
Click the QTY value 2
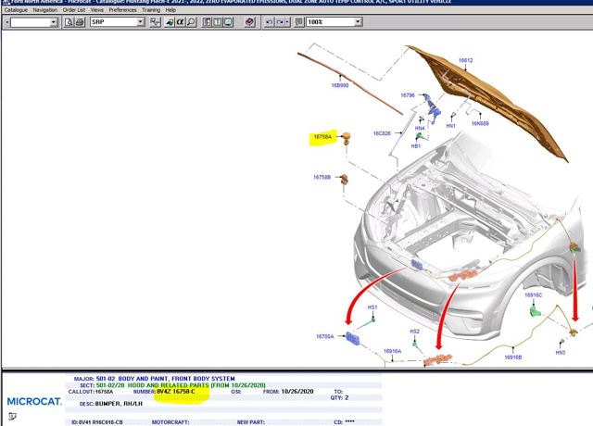click(x=347, y=397)
